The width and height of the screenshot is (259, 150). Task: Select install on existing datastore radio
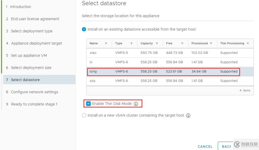84,29
